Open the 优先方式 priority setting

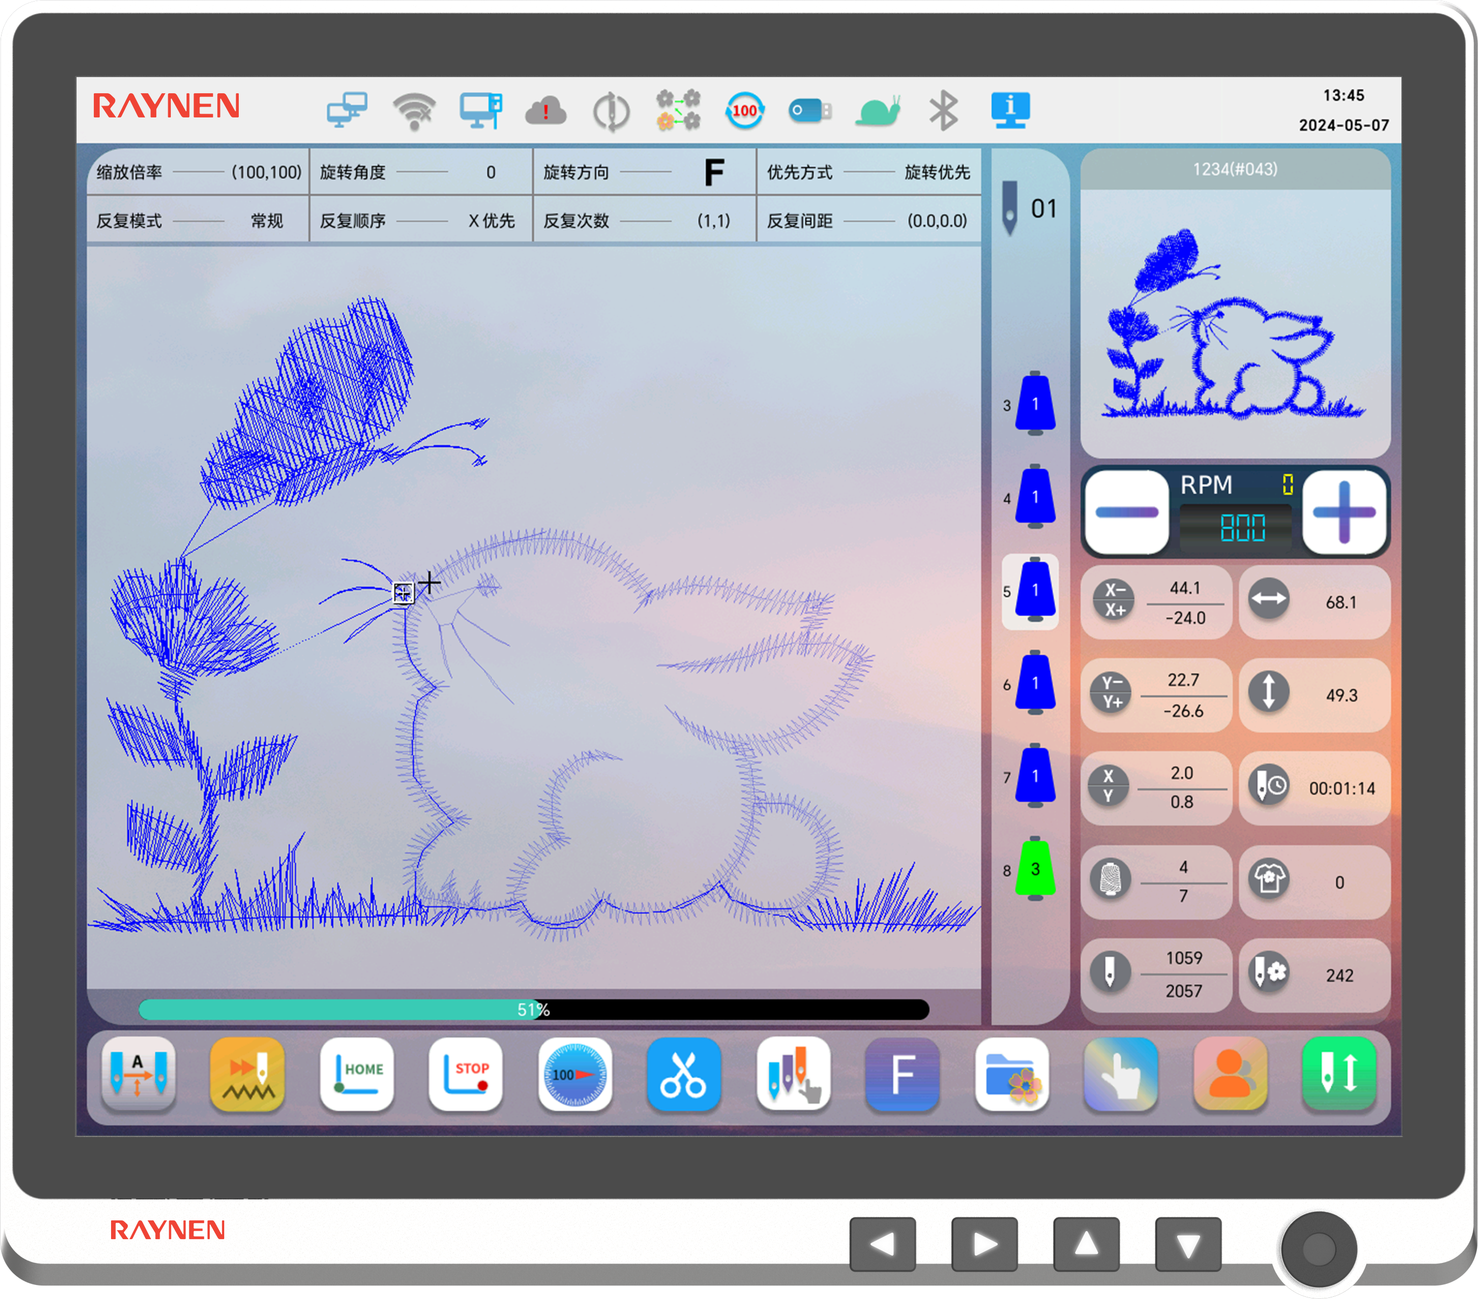(x=868, y=172)
